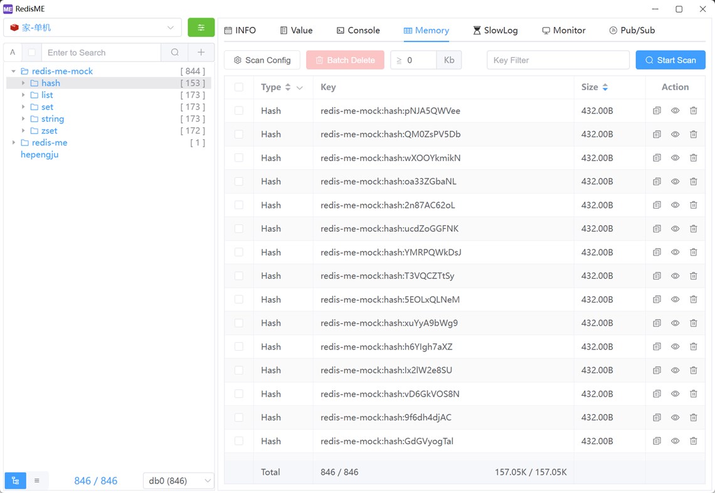Copy key name for hash:YMRPQWkDsJ row

[x=657, y=252]
